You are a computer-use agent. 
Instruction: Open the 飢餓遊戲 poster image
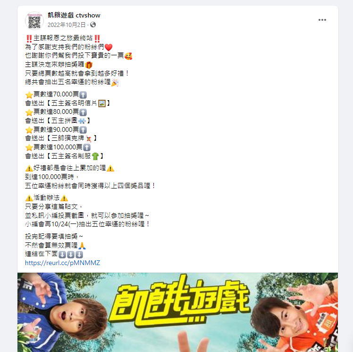[177, 312]
